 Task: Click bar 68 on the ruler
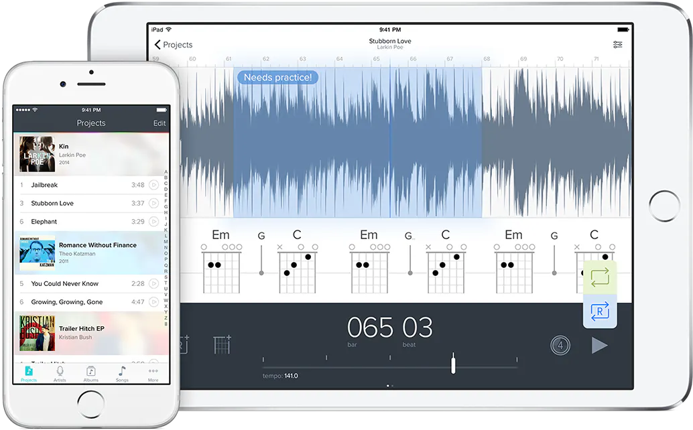(486, 59)
